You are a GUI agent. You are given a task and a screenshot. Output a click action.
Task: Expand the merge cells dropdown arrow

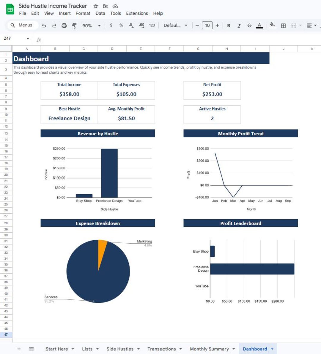(300, 26)
